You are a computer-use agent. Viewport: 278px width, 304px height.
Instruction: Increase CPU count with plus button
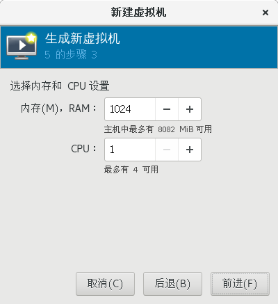(190, 150)
